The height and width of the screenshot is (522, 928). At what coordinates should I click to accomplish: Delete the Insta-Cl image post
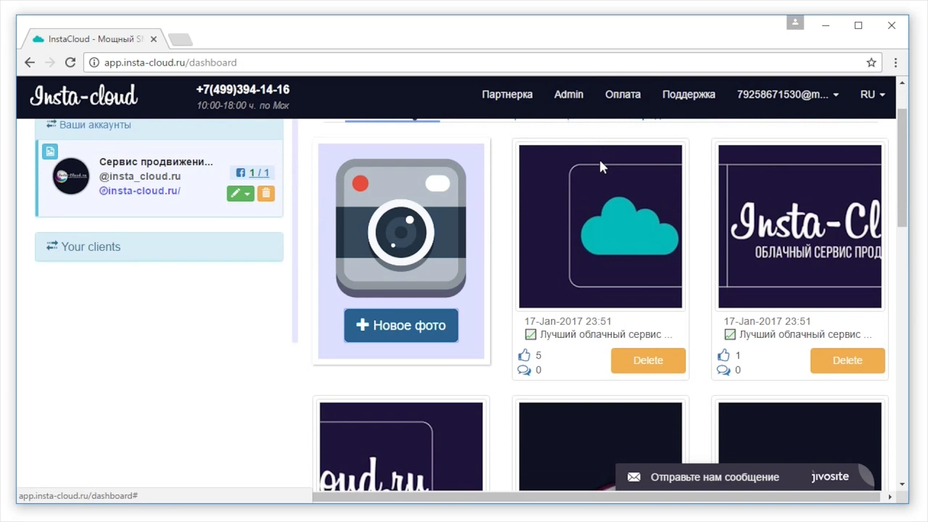point(848,360)
